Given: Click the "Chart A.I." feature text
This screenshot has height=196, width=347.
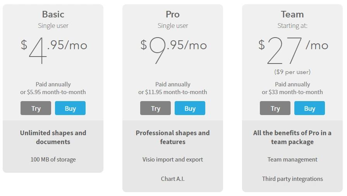Looking at the screenshot, I should pyautogui.click(x=173, y=179).
